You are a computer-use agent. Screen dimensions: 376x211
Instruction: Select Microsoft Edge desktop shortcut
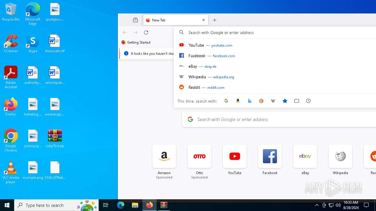tap(33, 14)
